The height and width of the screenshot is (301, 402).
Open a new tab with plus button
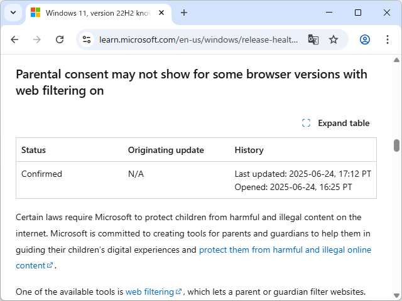point(184,13)
